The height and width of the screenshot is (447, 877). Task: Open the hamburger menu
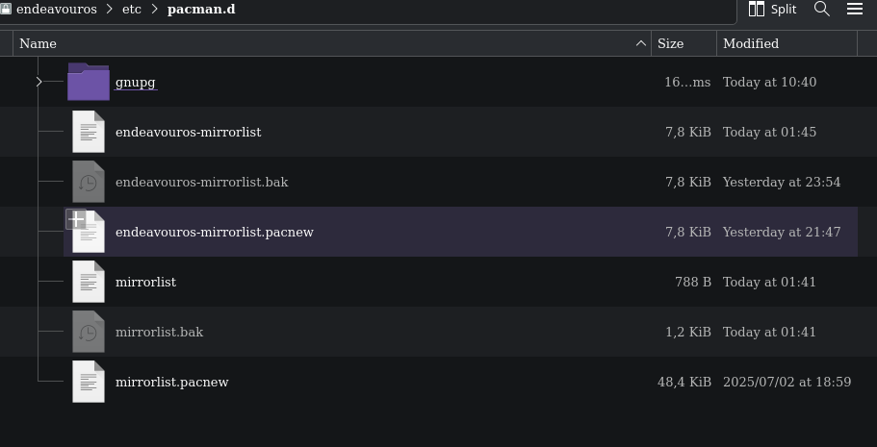855,9
